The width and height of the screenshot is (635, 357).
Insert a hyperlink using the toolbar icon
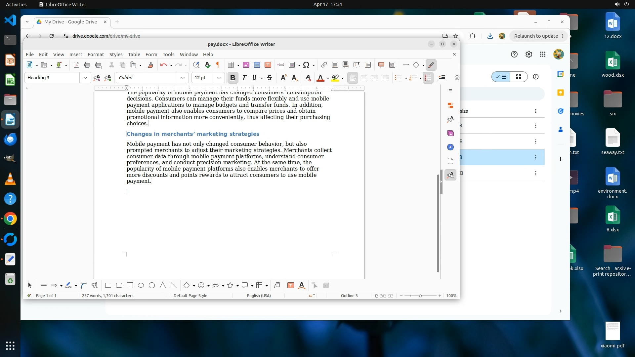pos(324,65)
